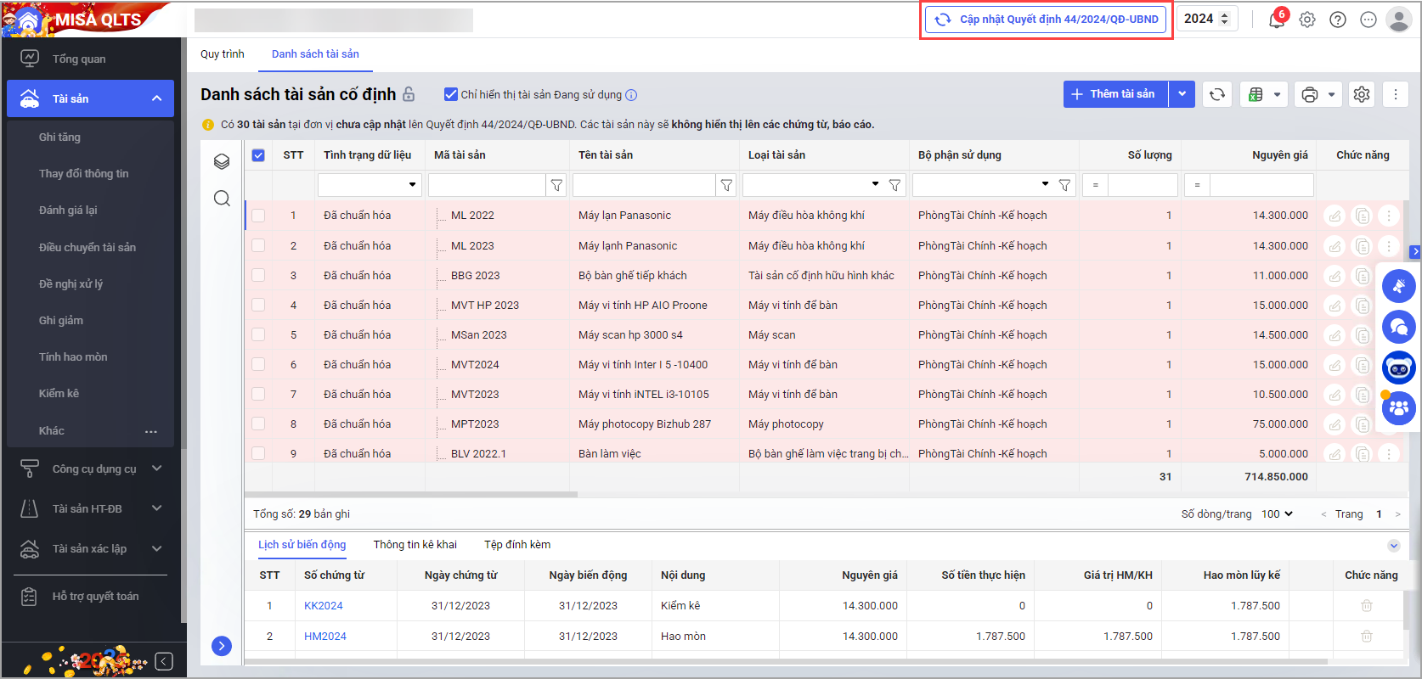This screenshot has width=1422, height=679.
Task: Open the notifications bell icon
Action: 1276,20
